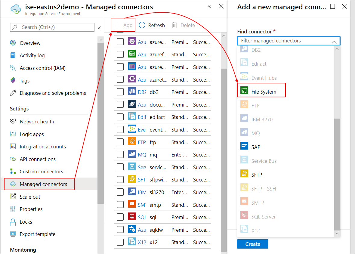Check the si3270 row checkbox
The width and height of the screenshot is (355, 254).
pos(120,192)
